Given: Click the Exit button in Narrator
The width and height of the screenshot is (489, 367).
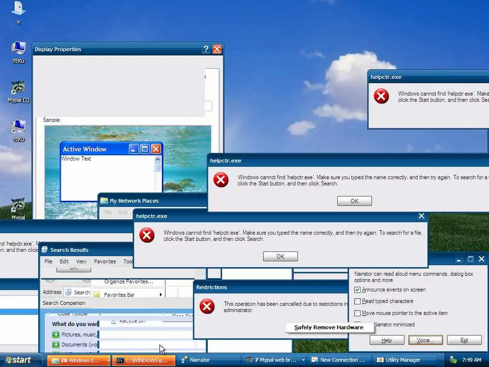Looking at the screenshot, I should pyautogui.click(x=464, y=340).
